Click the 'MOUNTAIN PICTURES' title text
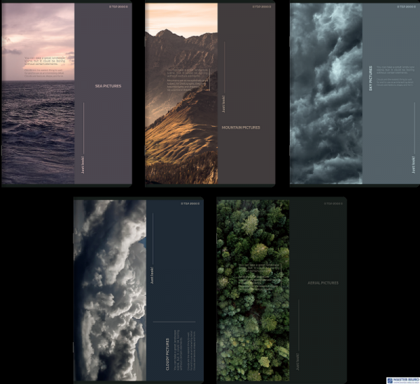Screen dimensions: 420x384 (x=241, y=127)
